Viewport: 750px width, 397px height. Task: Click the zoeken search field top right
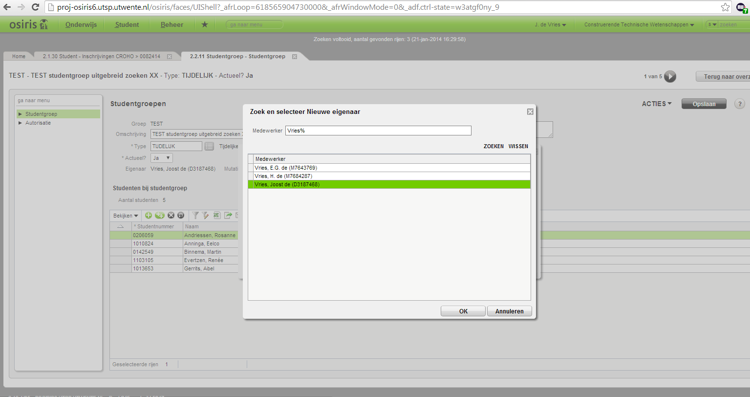point(733,24)
